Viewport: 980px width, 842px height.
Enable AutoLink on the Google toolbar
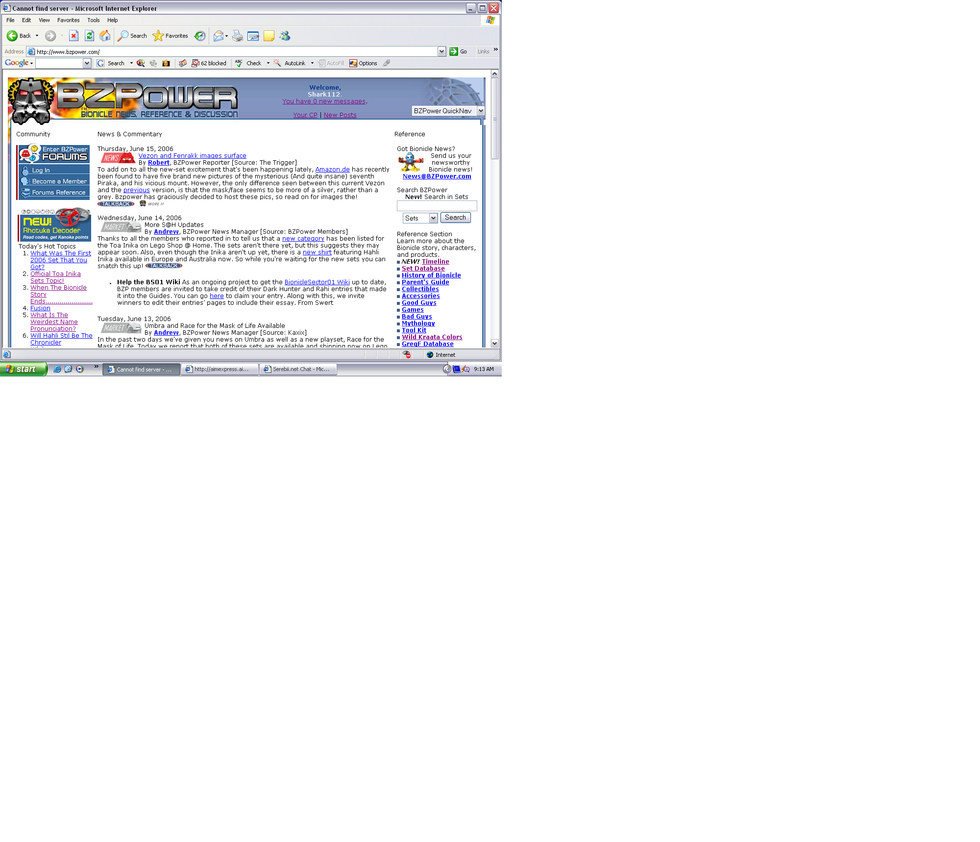[x=293, y=63]
